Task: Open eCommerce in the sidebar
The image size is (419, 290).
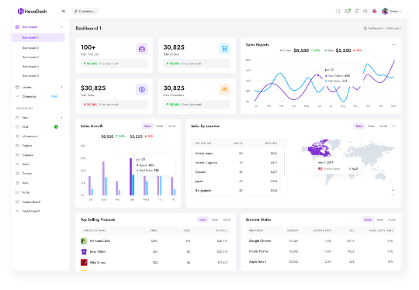Action: click(x=29, y=136)
